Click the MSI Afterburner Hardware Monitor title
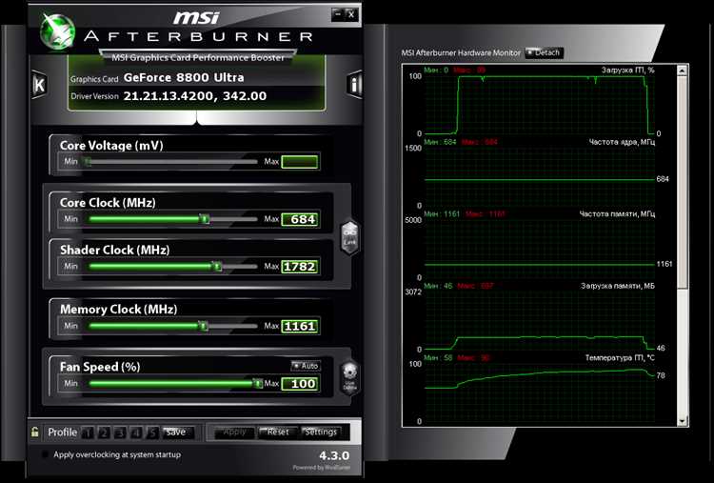The image size is (714, 483). 461,52
